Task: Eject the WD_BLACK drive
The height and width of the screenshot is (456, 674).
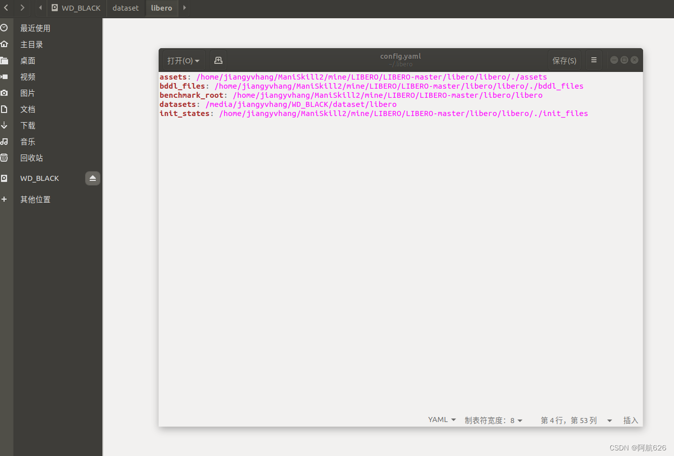Action: pyautogui.click(x=93, y=178)
